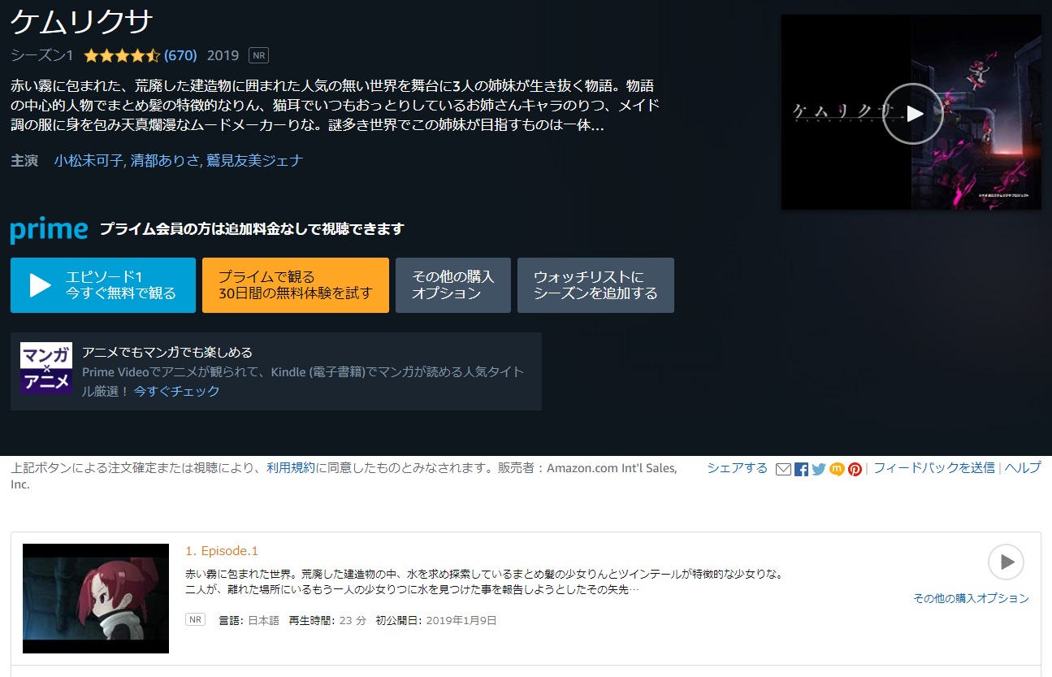Start the 30-day Prime free trial
Image resolution: width=1052 pixels, height=677 pixels.
coord(296,285)
